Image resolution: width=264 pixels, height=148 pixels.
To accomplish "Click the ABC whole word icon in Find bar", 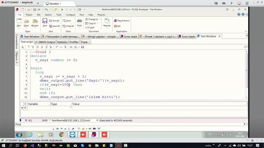I will click(x=90, y=129).
